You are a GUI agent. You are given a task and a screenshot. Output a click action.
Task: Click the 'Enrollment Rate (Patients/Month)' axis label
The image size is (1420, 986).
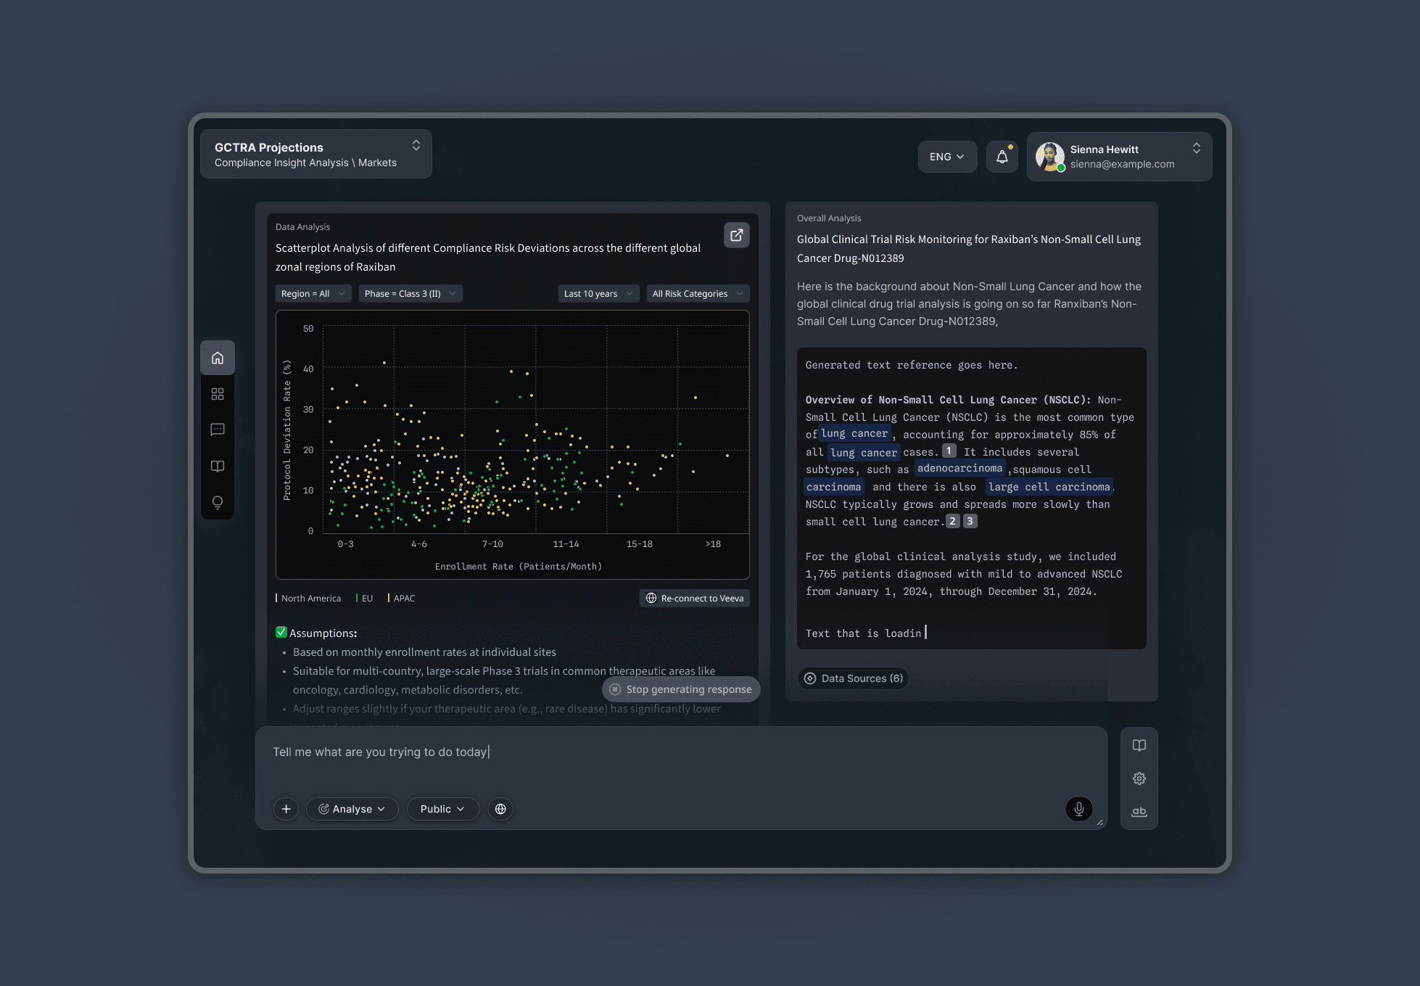tap(519, 567)
